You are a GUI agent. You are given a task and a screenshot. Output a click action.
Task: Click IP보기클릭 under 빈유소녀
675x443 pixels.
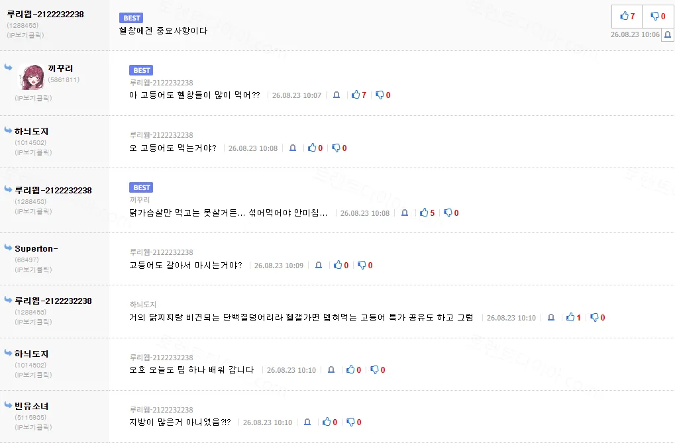(33, 427)
